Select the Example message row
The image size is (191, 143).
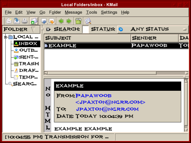(x=117, y=46)
